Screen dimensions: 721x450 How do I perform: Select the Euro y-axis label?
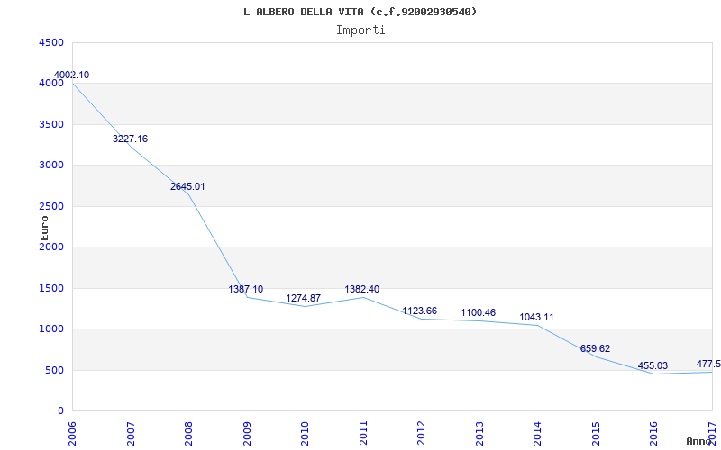[44, 226]
